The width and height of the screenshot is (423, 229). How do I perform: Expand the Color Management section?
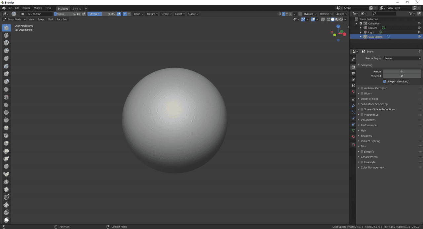point(359,167)
